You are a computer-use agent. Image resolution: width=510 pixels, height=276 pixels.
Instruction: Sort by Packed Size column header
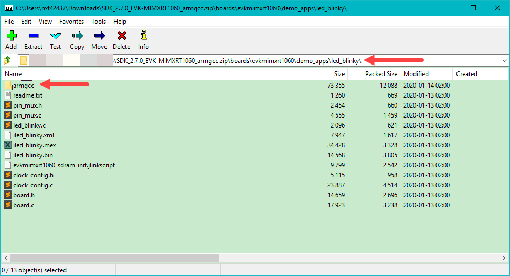point(374,74)
